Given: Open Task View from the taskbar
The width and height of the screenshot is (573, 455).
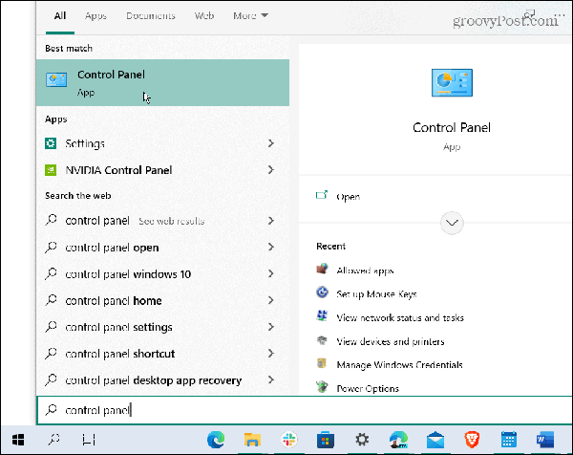Looking at the screenshot, I should point(89,440).
